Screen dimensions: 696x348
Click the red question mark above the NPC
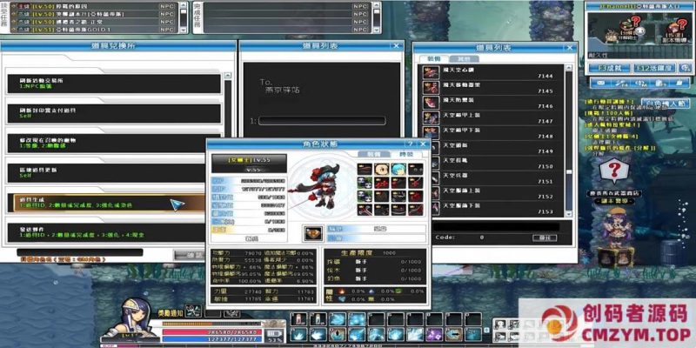pos(616,169)
